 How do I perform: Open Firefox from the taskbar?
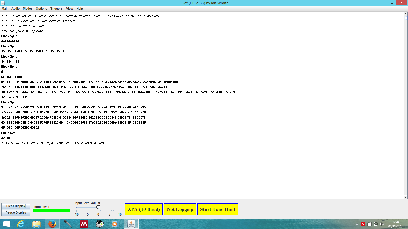click(x=52, y=224)
